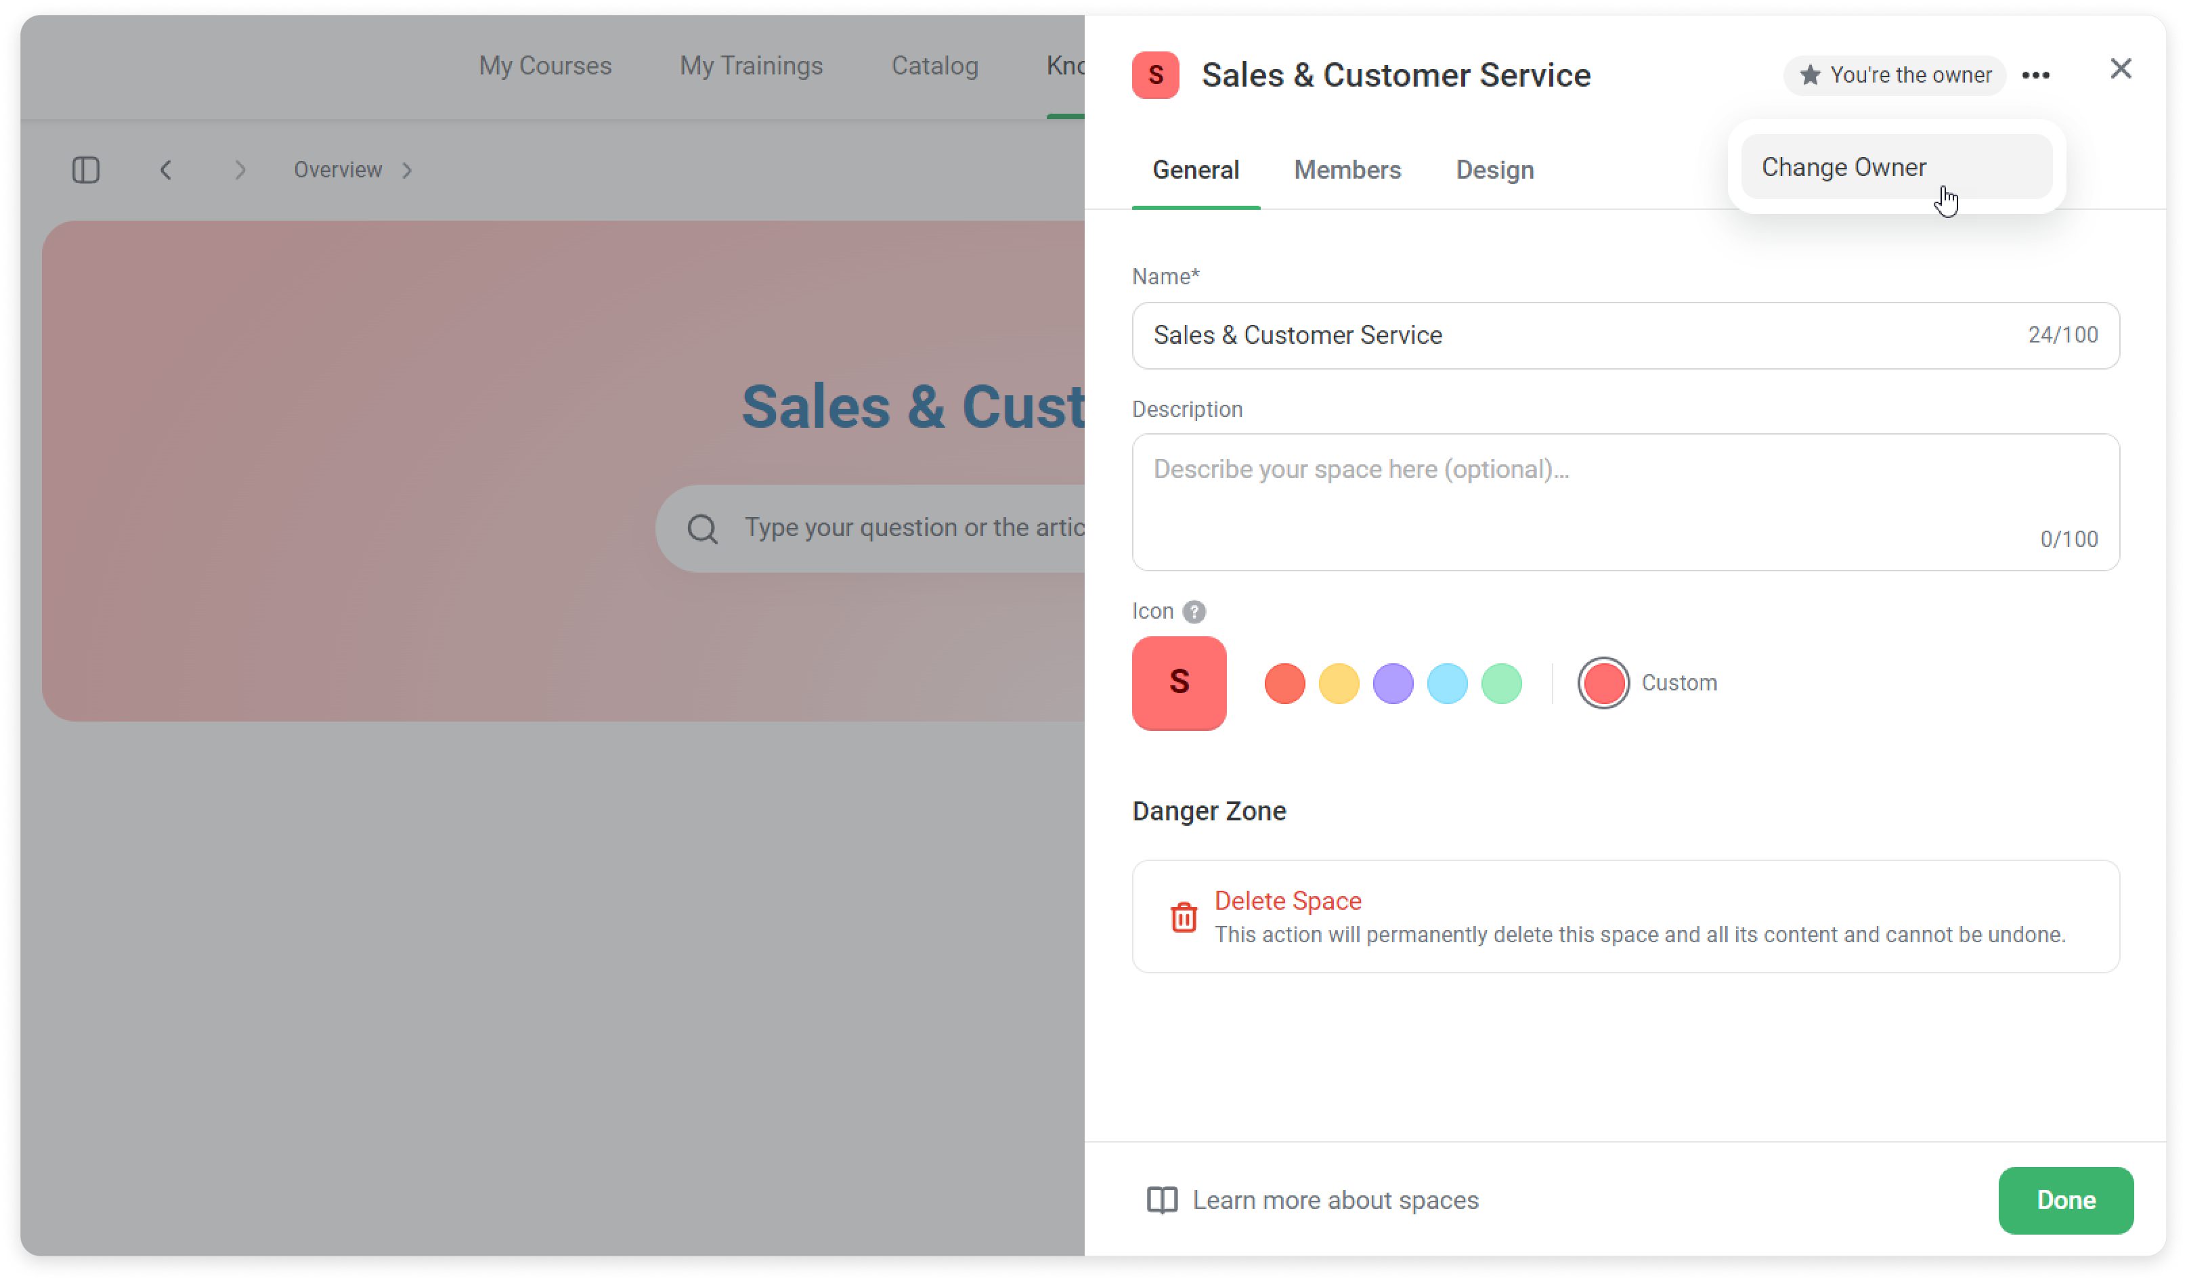Close the space settings panel

2120,68
